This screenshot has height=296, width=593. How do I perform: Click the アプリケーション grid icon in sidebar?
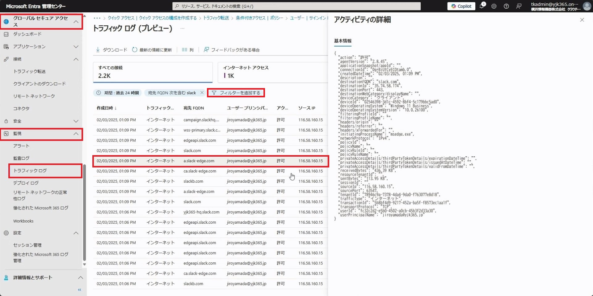point(6,47)
